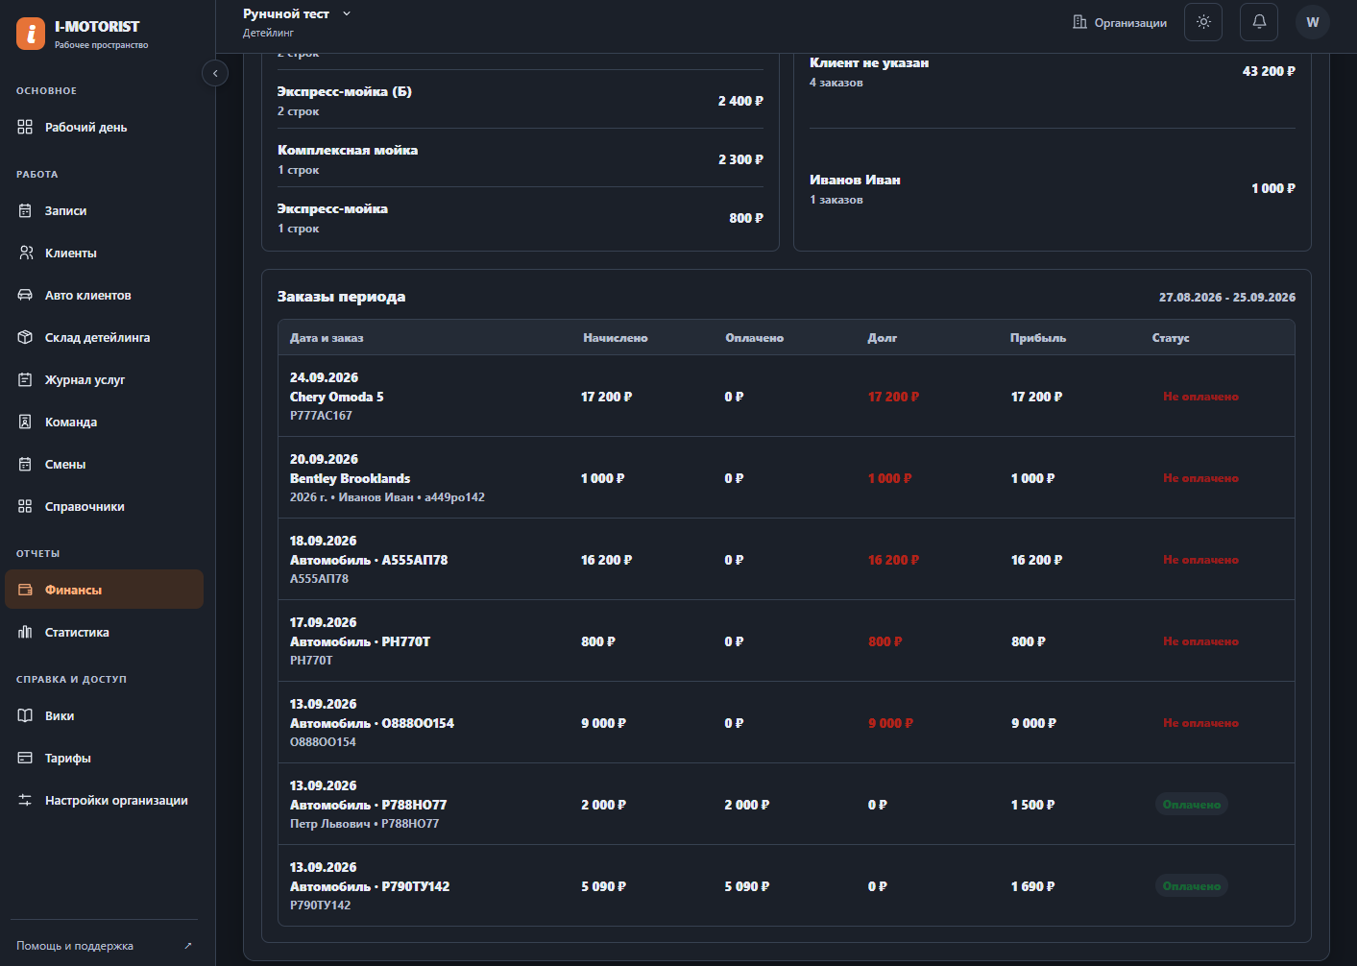Click Оплачено badge in Р790ТУ142 row
This screenshot has height=966, width=1357.
[1191, 886]
